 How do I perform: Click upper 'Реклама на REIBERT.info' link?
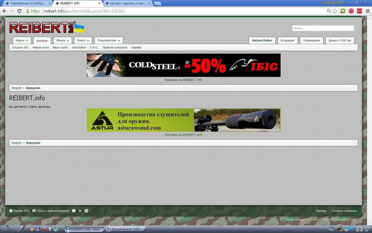pos(183,80)
